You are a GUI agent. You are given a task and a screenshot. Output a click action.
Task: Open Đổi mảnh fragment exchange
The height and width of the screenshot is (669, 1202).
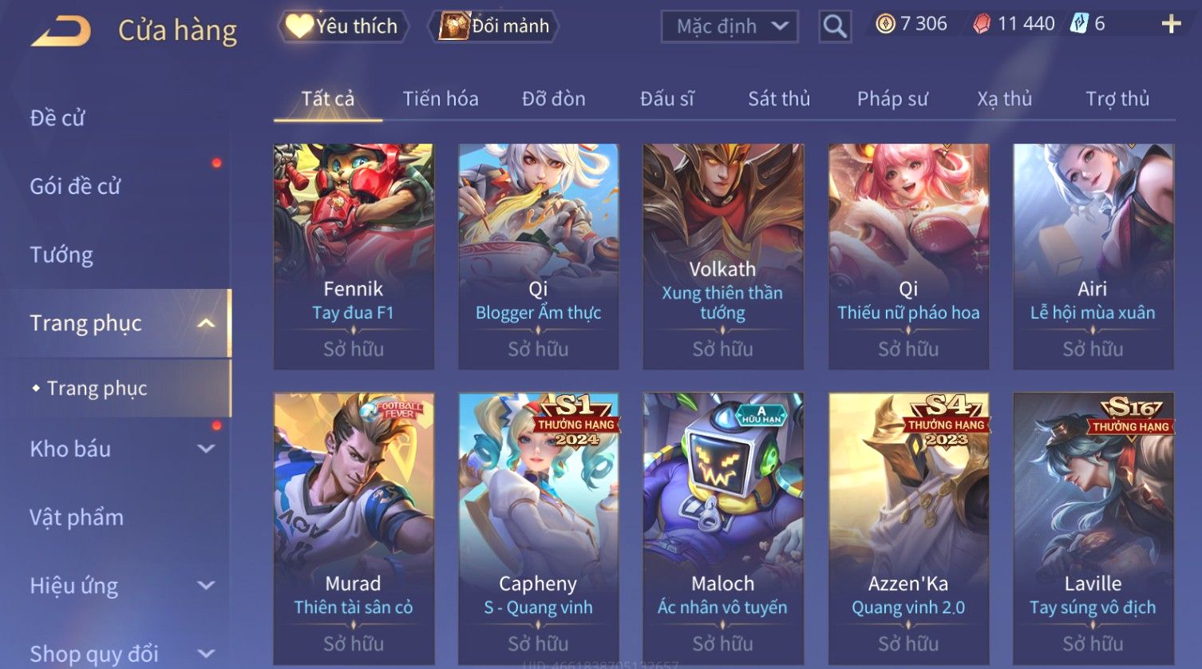(494, 26)
